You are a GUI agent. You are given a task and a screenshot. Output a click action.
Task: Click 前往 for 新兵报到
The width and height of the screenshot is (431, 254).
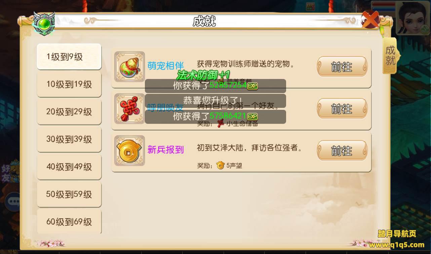342,151
